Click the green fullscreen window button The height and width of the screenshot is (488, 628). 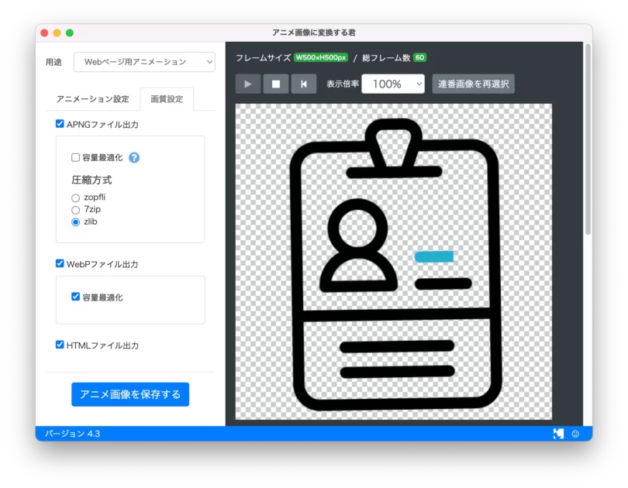pyautogui.click(x=70, y=33)
